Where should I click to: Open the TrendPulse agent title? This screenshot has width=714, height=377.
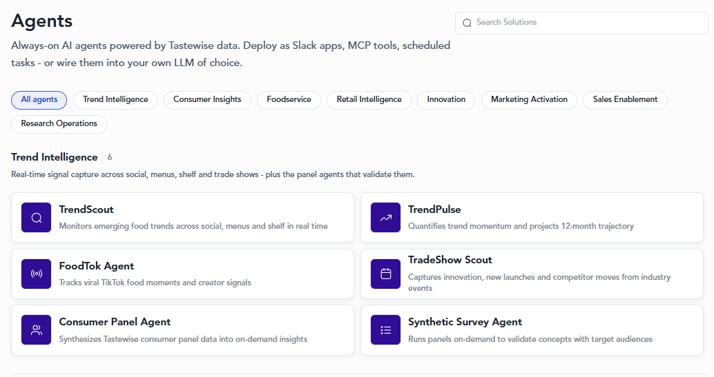pyautogui.click(x=434, y=210)
